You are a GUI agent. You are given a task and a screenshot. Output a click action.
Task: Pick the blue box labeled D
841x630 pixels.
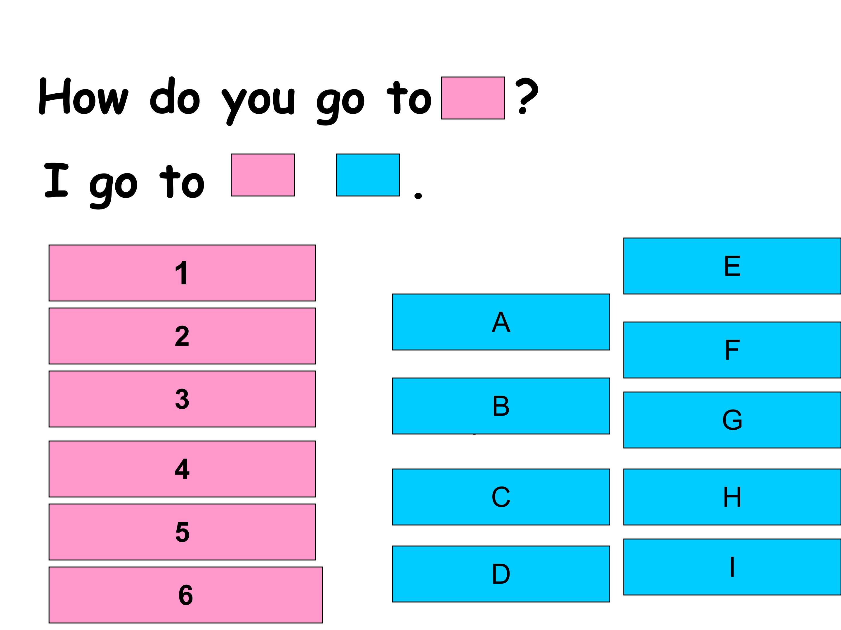tap(501, 574)
